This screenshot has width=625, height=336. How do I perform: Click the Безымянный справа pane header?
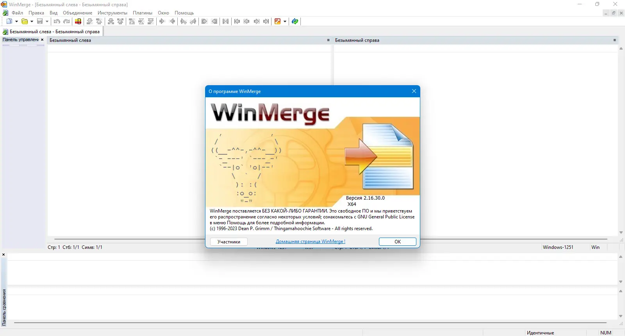(476, 40)
